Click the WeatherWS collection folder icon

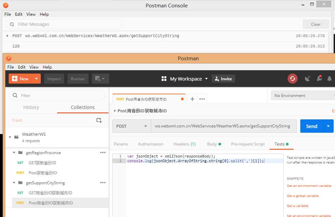click(16, 137)
